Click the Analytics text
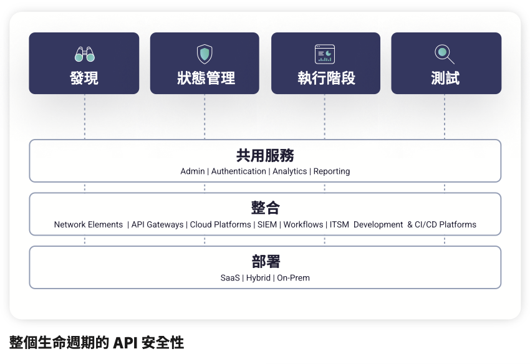 tap(290, 171)
